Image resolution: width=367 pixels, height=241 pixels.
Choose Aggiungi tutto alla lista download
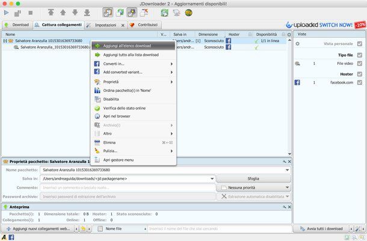(134, 55)
